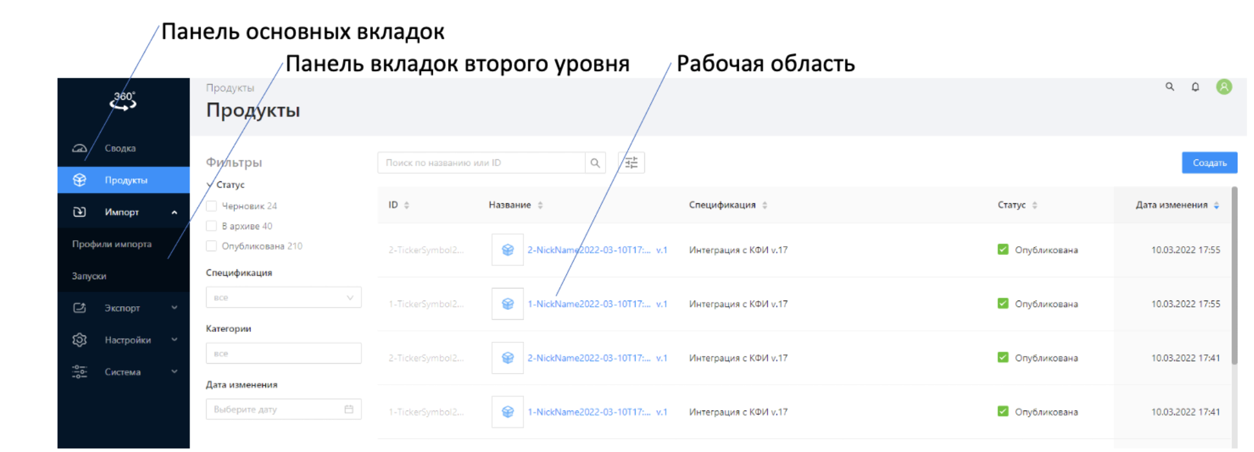This screenshot has height=452, width=1254.
Task: Collapse the Статус filter section
Action: click(x=210, y=185)
